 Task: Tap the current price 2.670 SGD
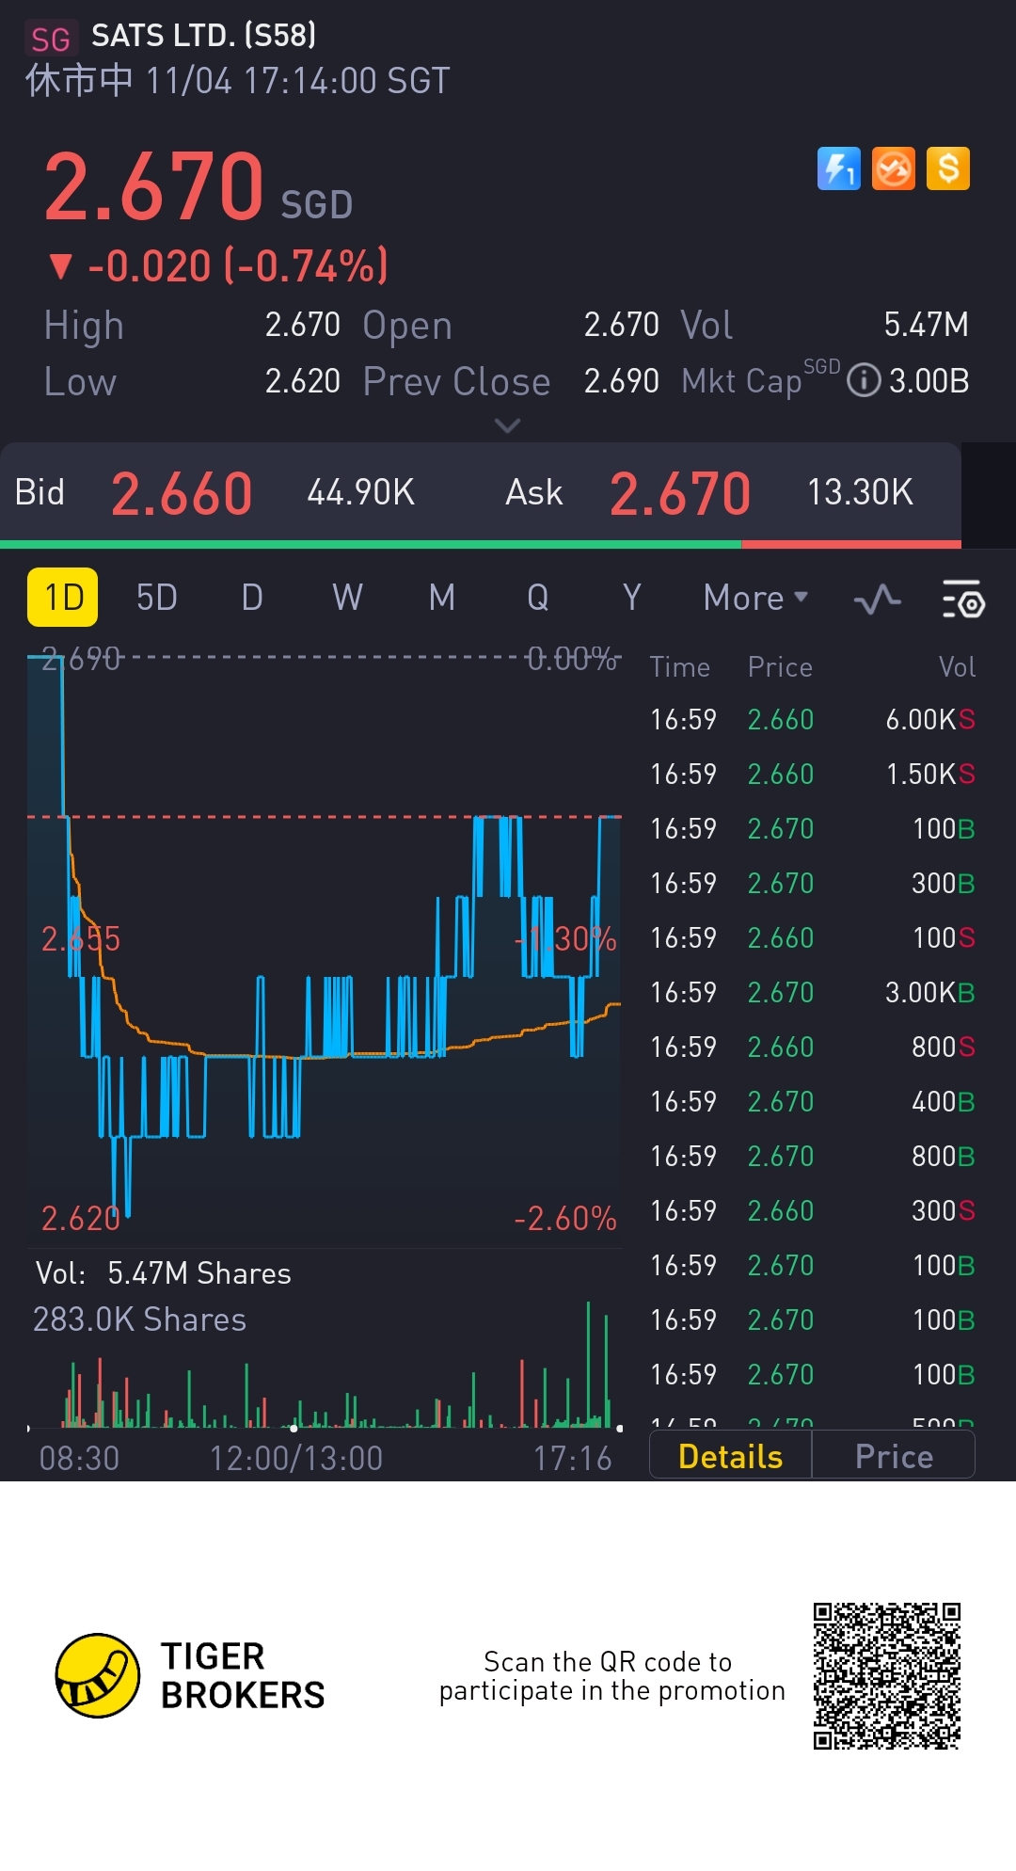[x=198, y=185]
